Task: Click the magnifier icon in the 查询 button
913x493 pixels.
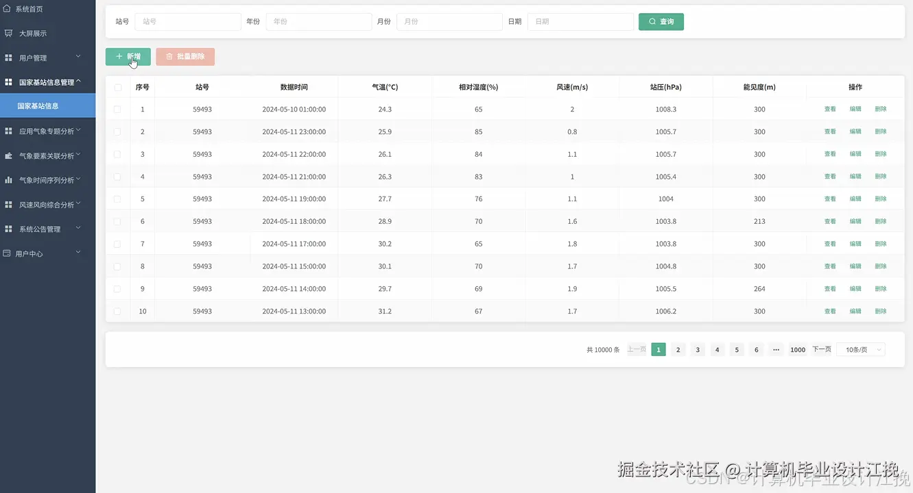Action: click(651, 21)
